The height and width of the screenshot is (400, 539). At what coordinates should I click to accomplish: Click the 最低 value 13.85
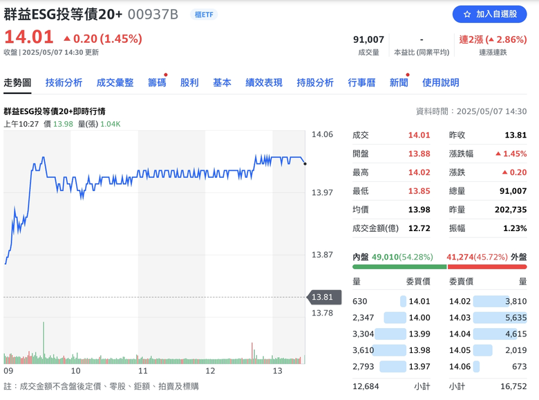(x=419, y=191)
